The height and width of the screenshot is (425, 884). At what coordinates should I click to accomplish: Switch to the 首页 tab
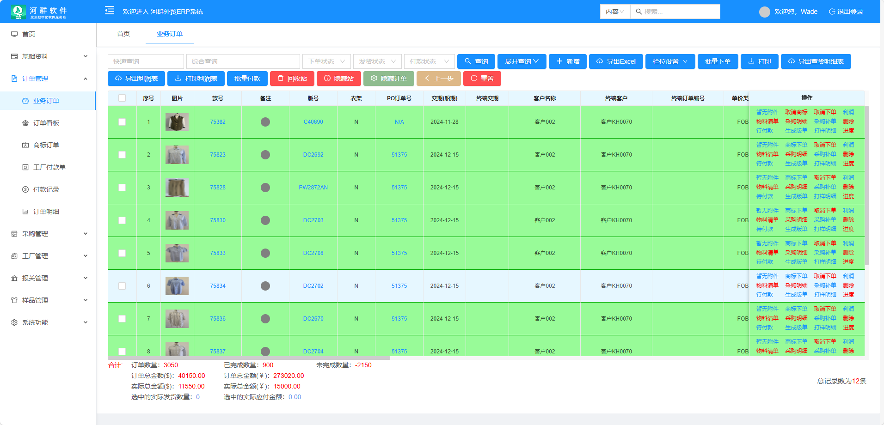(x=123, y=34)
